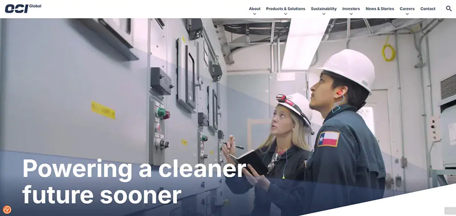Click the orange cookie preferences icon

tap(7, 209)
